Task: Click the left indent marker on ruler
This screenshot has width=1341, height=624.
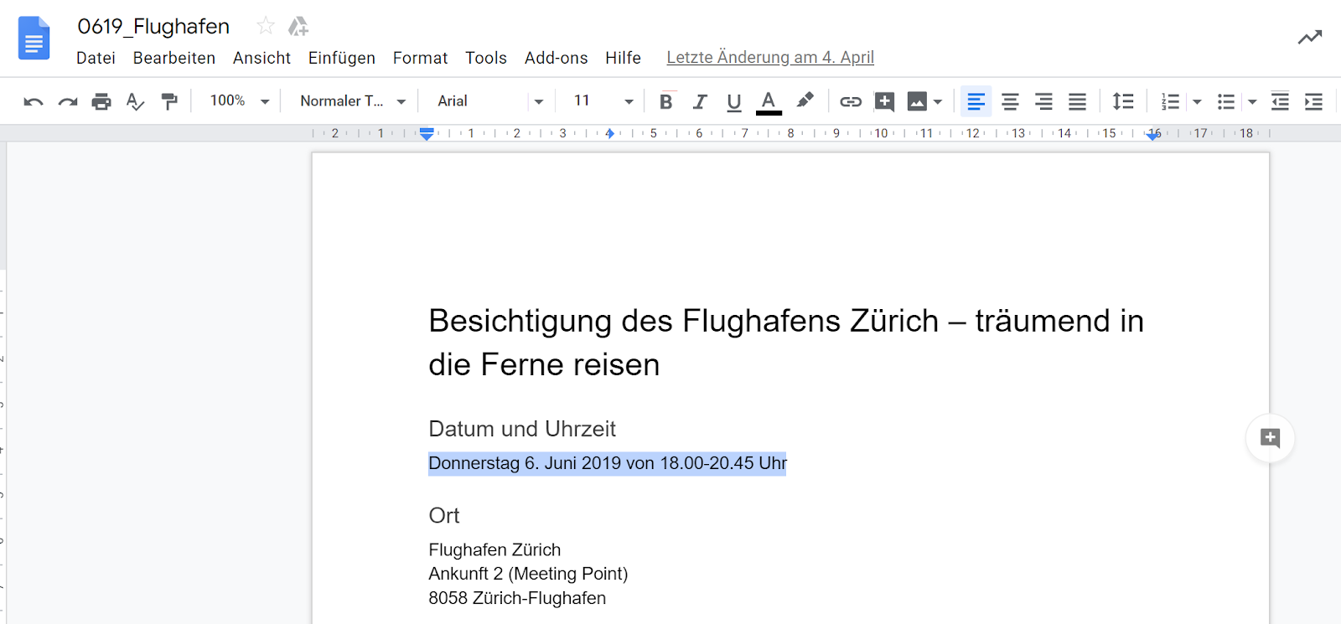Action: pos(427,134)
